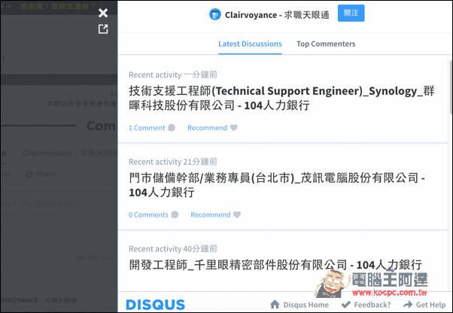Switch to Latest Discussions tab
Image resolution: width=453 pixels, height=313 pixels.
click(250, 44)
